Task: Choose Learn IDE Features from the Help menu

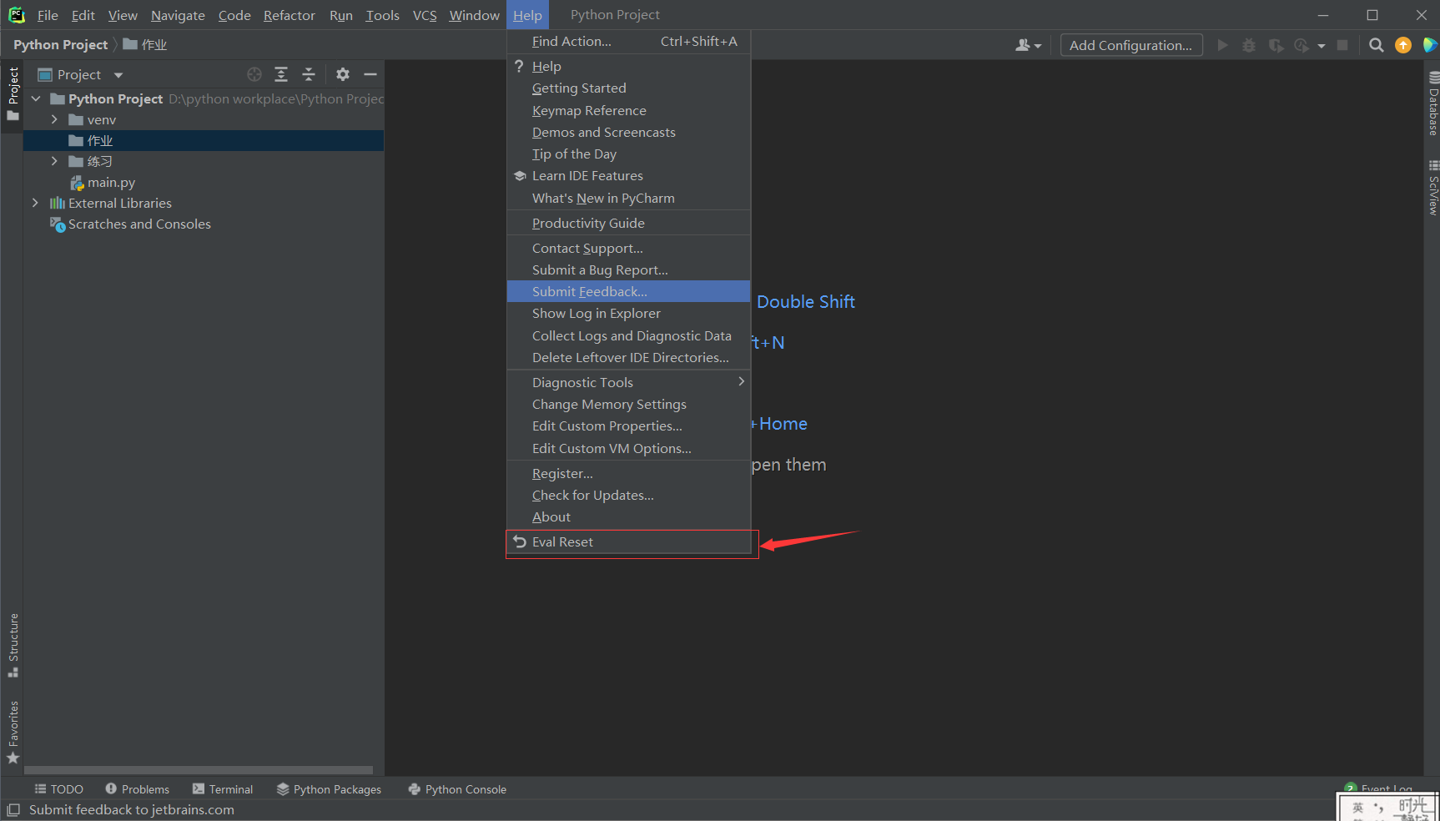Action: [x=629, y=175]
